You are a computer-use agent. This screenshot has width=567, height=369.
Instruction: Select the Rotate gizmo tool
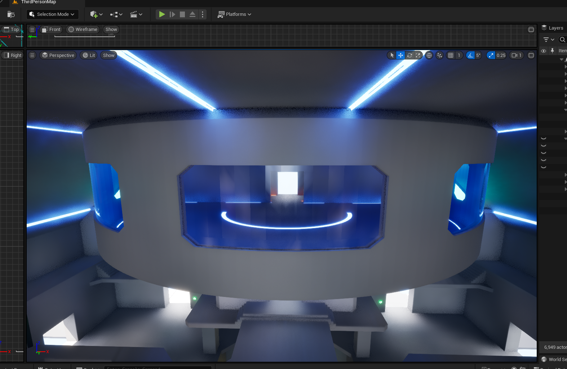click(409, 55)
